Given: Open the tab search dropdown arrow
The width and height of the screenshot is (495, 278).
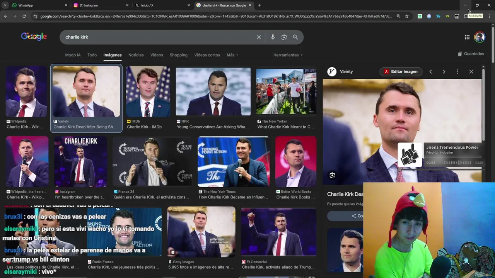Looking at the screenshot, I should (x=5, y=5).
